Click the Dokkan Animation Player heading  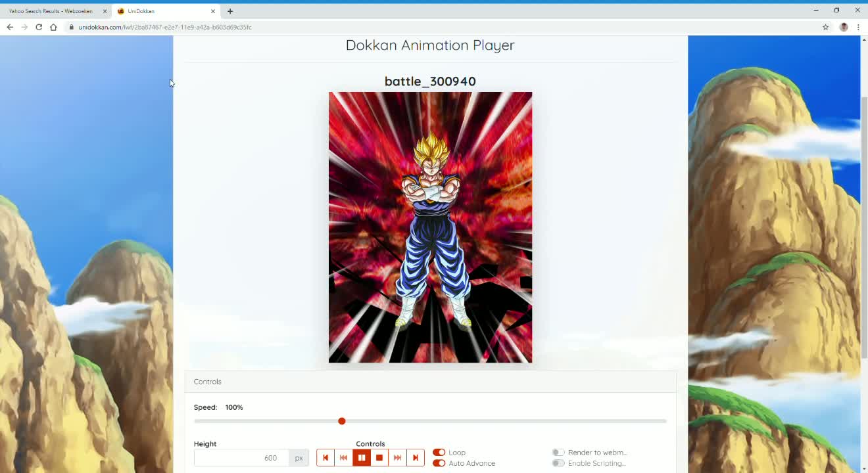[x=430, y=45]
